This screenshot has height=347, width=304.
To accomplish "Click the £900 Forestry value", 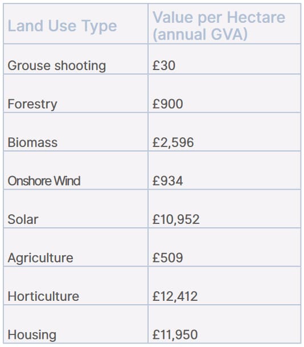I will coord(167,104).
